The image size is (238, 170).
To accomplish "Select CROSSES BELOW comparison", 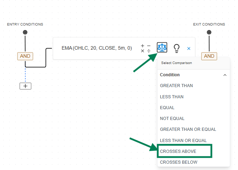I will 178,162.
